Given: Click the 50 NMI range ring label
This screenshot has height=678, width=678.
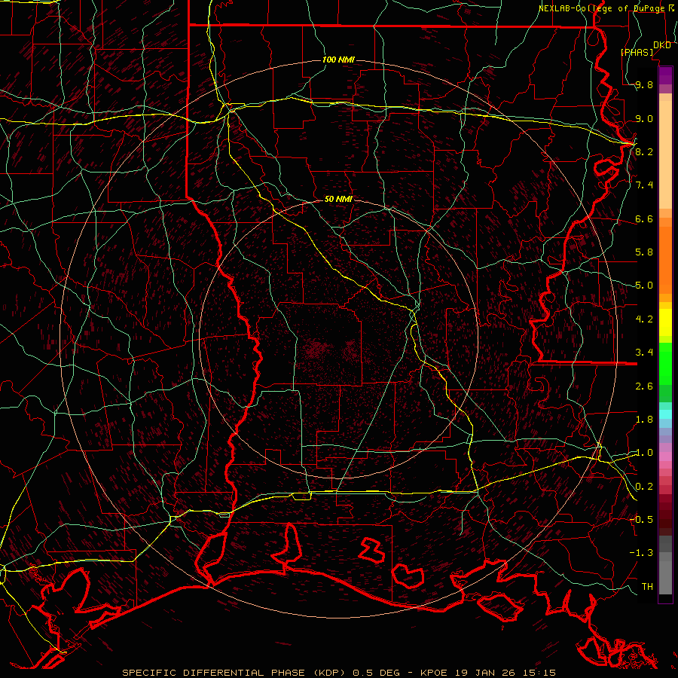Looking at the screenshot, I should (338, 199).
